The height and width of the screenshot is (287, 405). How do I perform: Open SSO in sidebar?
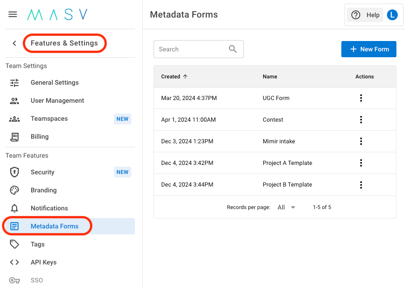pyautogui.click(x=70, y=280)
